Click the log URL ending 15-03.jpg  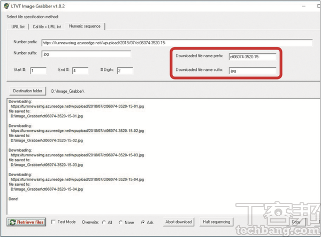tap(78, 155)
